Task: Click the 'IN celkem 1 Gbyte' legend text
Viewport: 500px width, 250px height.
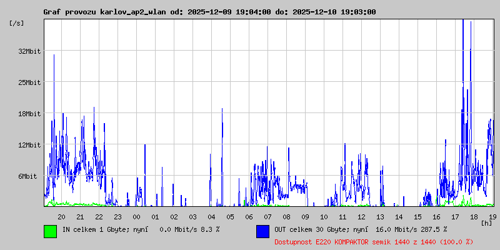Action: [x=96, y=229]
